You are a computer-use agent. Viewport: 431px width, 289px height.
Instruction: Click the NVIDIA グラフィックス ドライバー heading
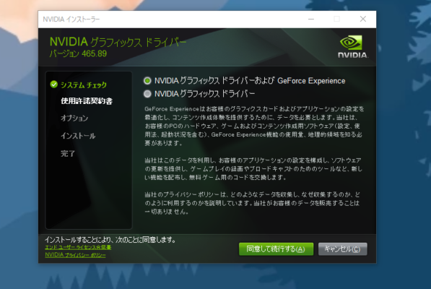(x=118, y=42)
